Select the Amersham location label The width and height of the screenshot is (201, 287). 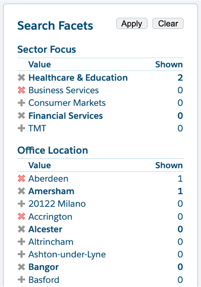[x=51, y=191]
